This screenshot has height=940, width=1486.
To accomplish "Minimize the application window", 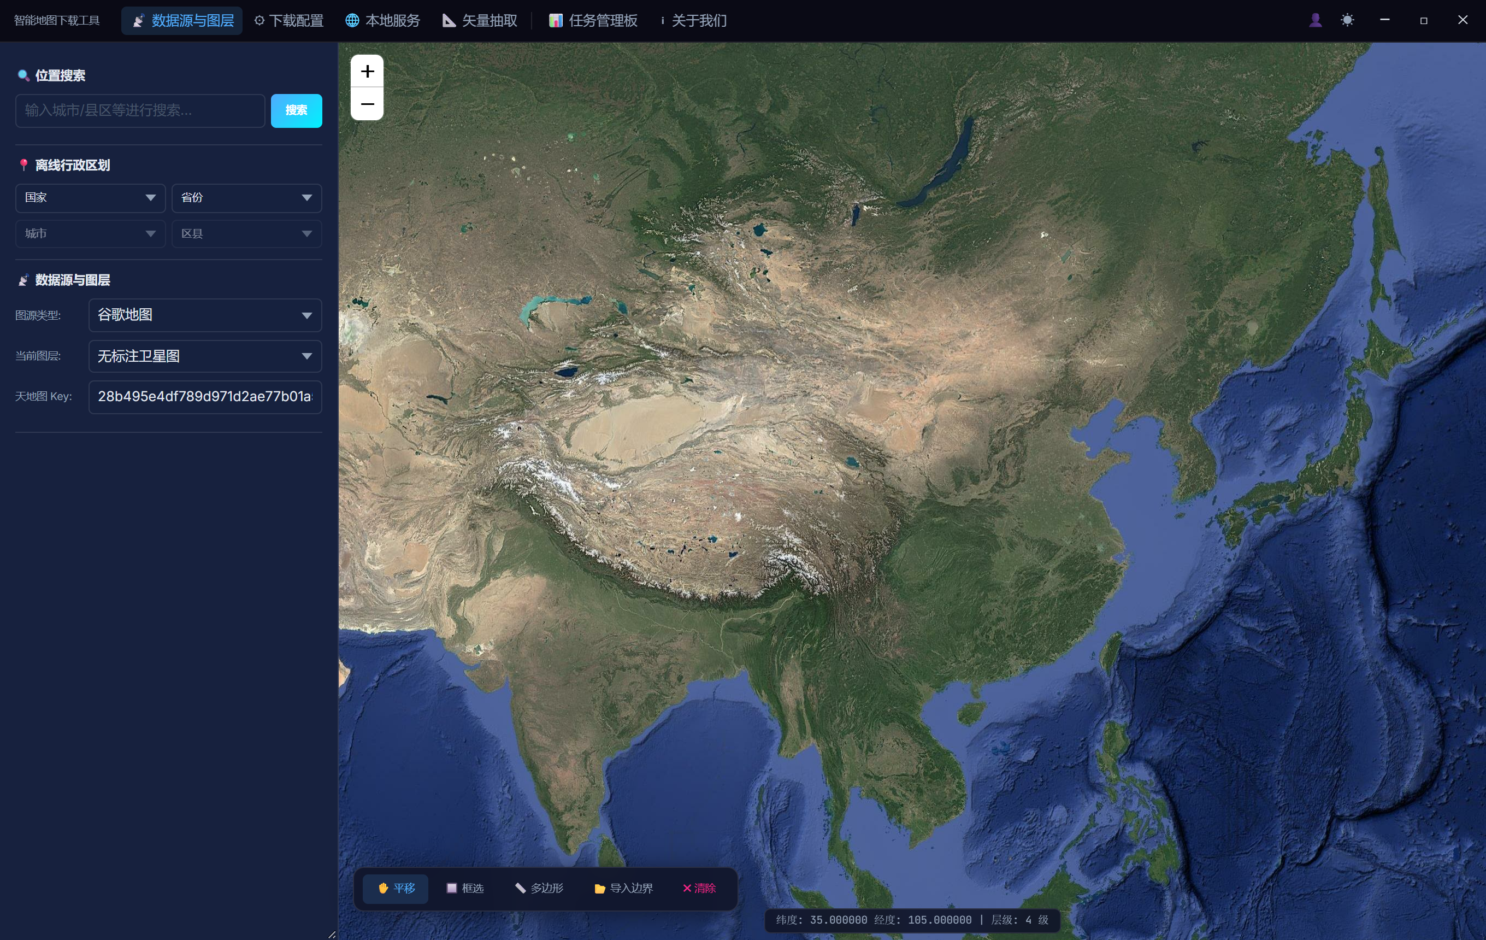I will point(1385,20).
